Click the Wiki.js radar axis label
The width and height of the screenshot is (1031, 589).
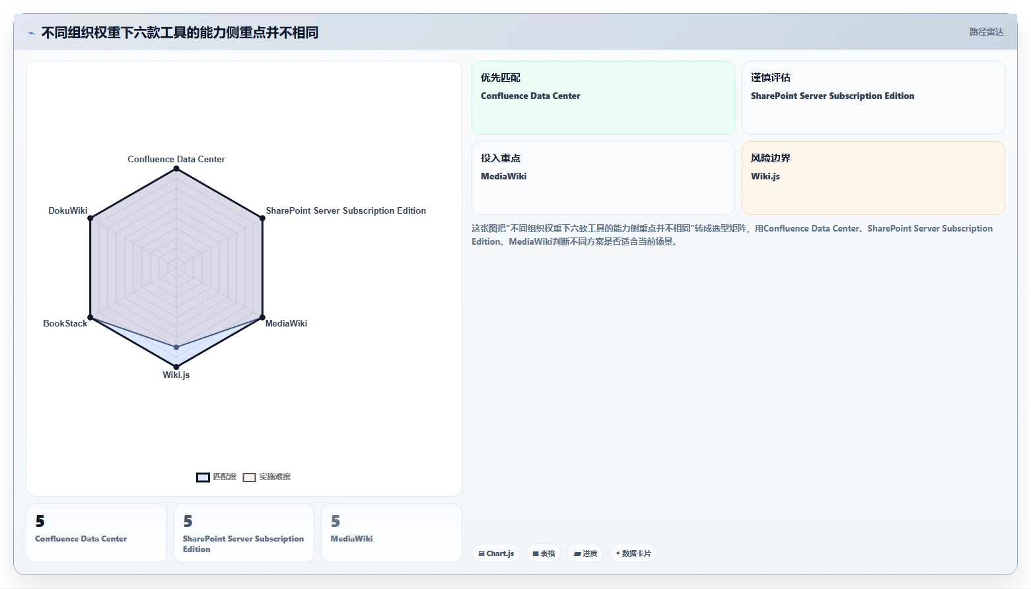tap(176, 375)
